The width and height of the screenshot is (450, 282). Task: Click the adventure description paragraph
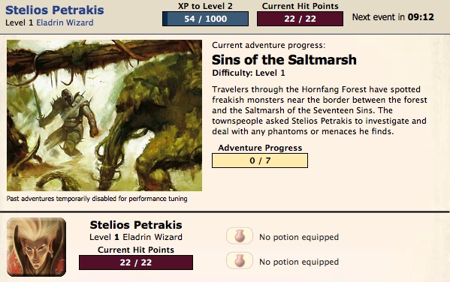click(319, 110)
